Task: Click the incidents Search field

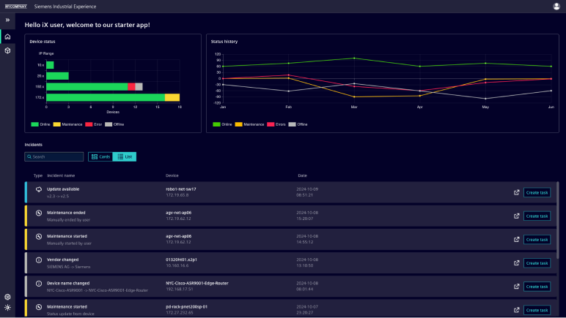Action: (x=54, y=156)
